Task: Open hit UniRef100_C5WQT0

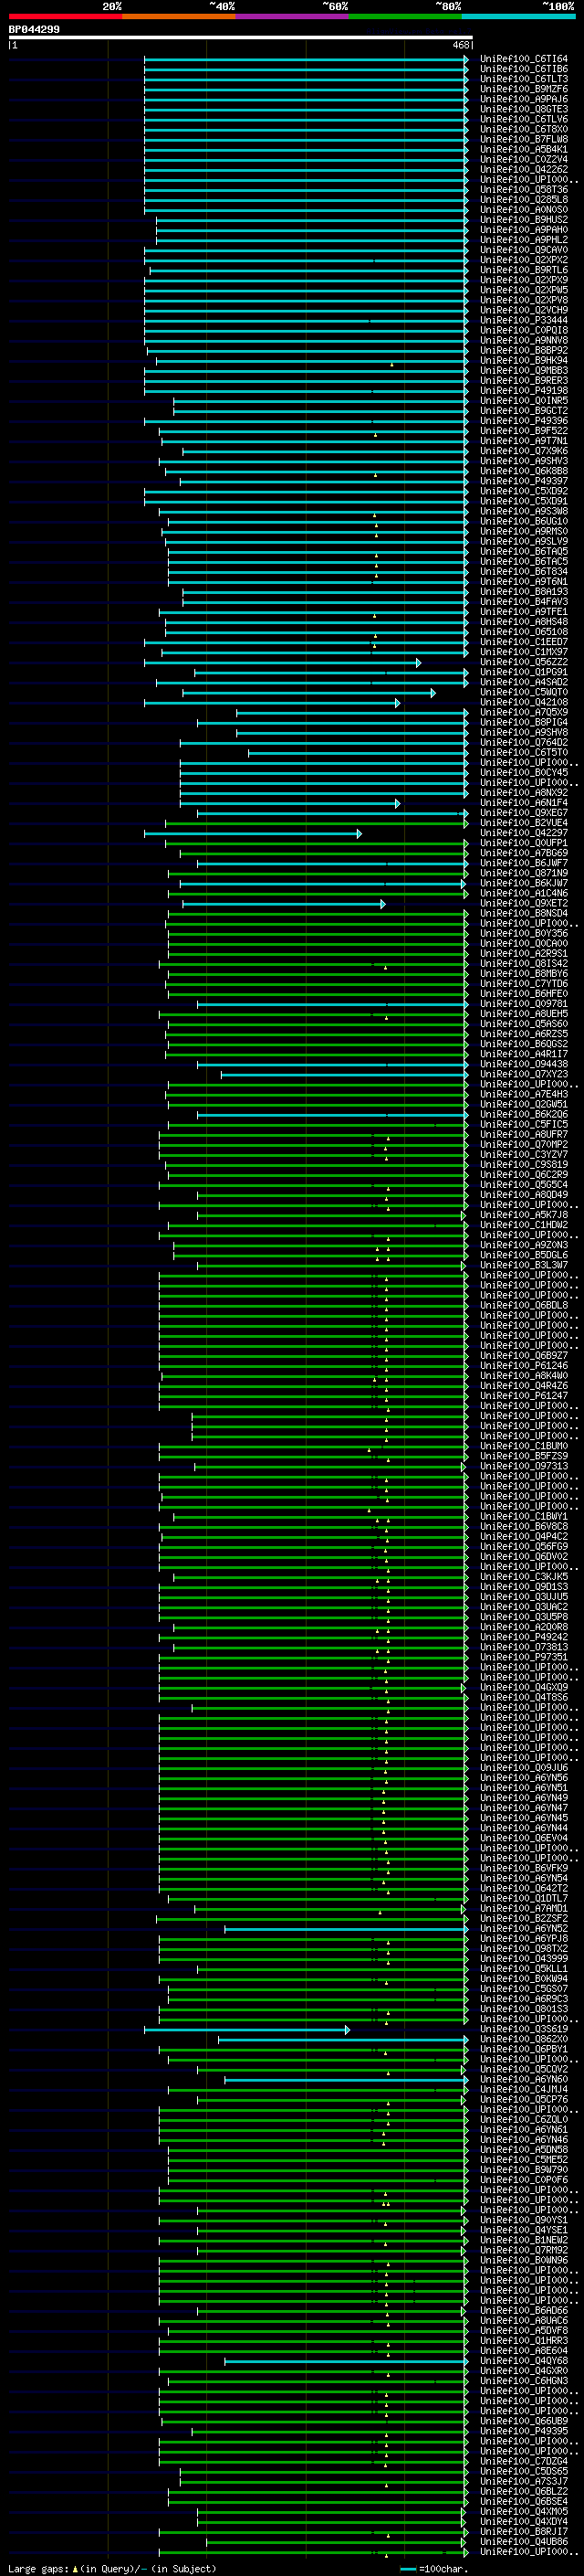Action: (523, 693)
